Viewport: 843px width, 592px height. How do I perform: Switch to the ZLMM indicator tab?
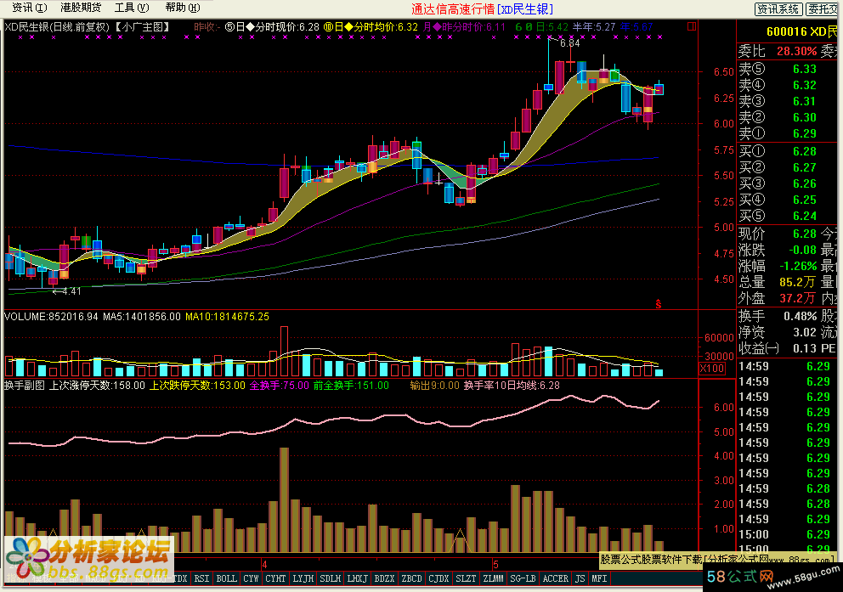click(x=494, y=578)
